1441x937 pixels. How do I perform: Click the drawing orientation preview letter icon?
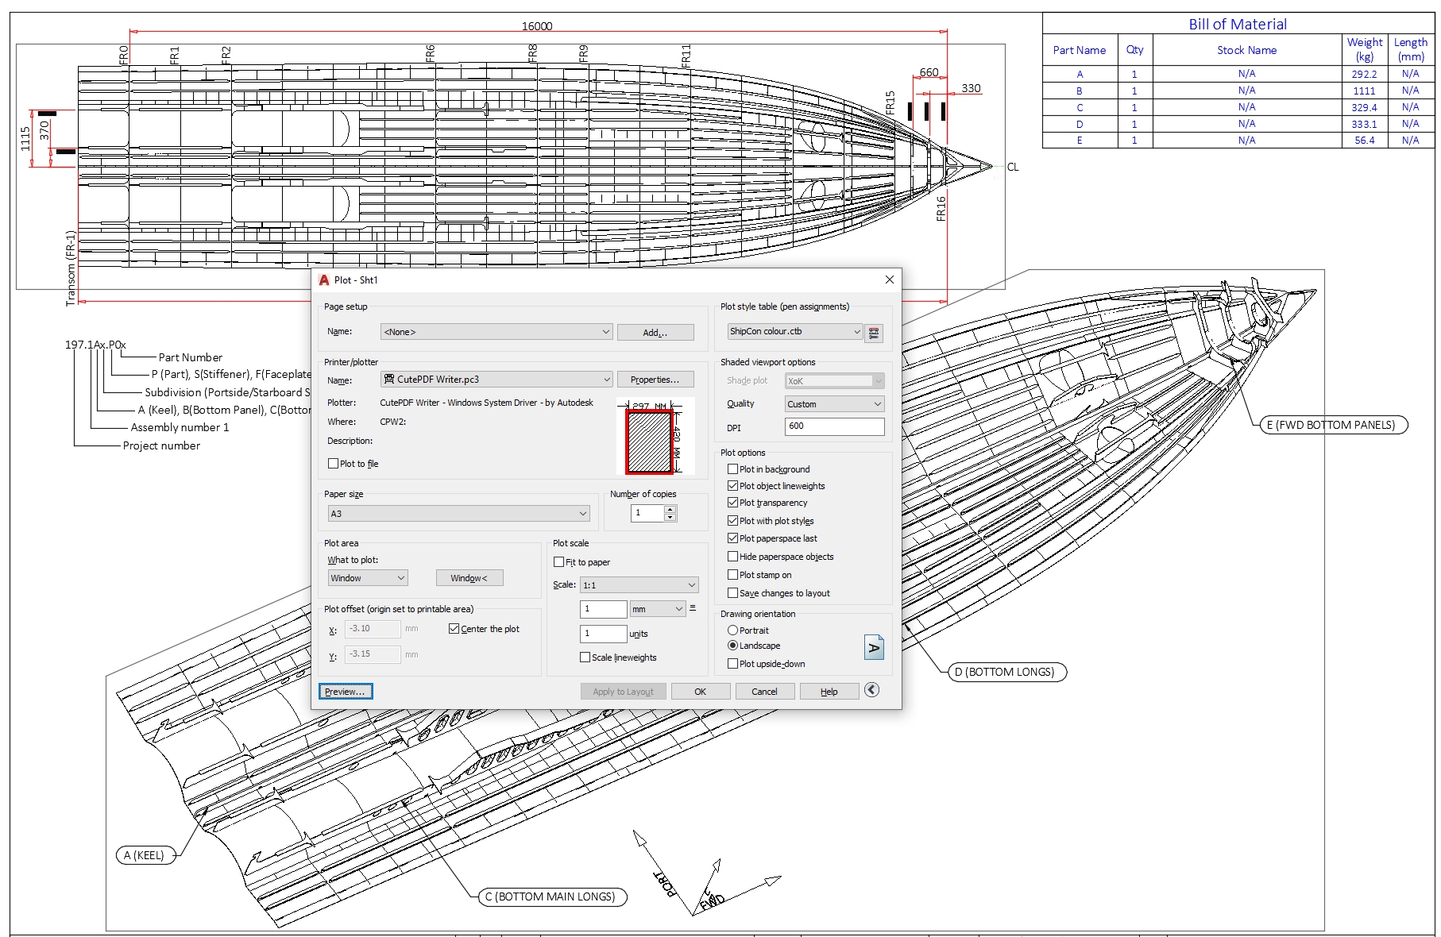click(875, 648)
